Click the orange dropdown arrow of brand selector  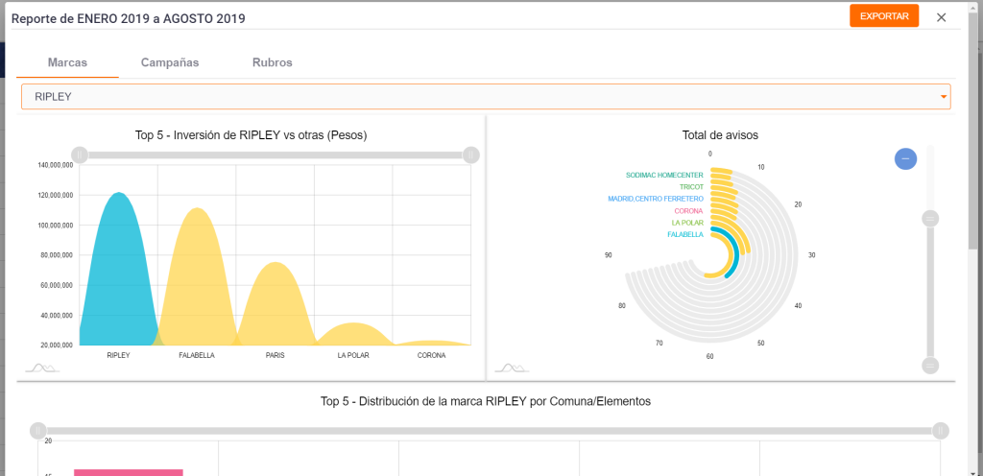943,97
